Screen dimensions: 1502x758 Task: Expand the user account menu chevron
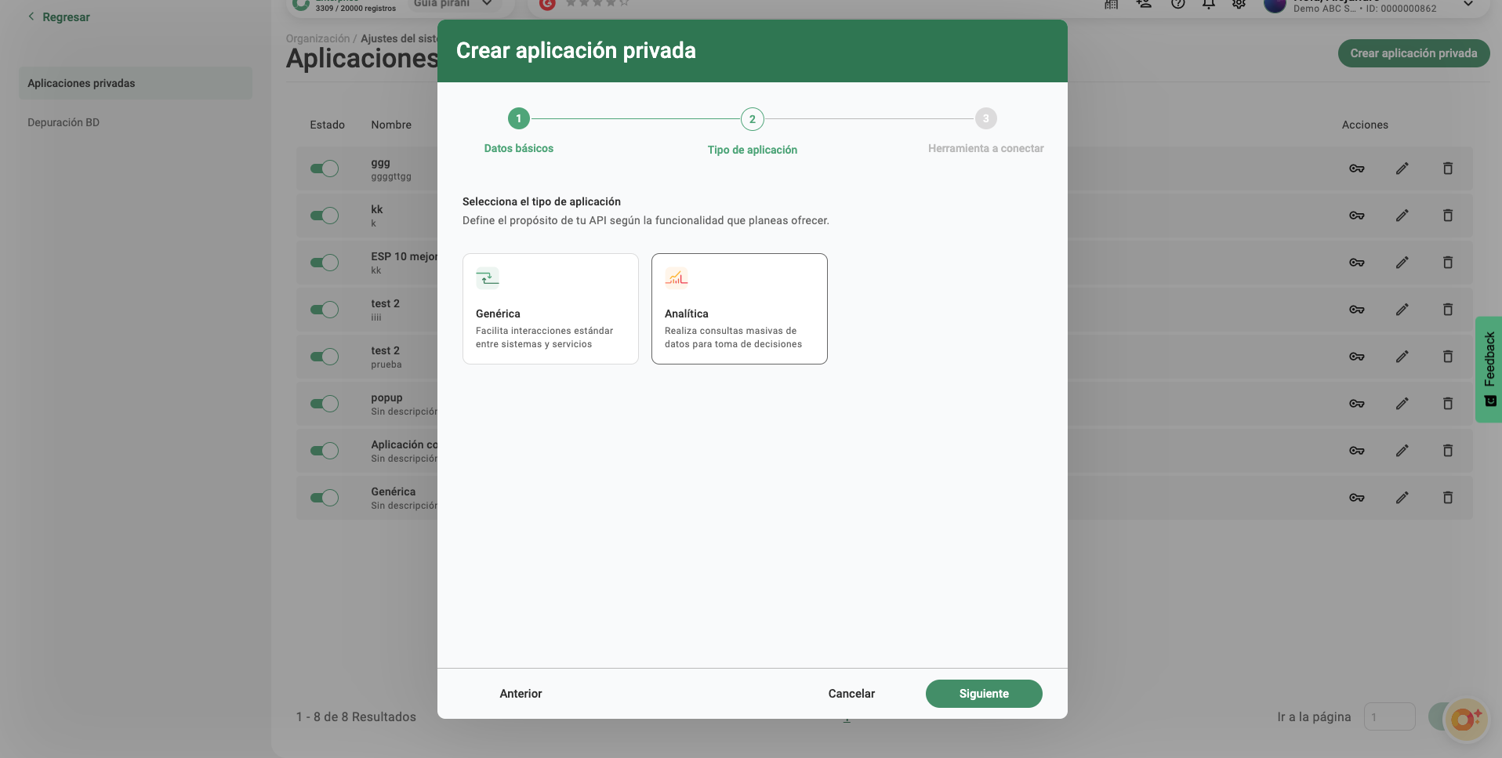click(1468, 5)
